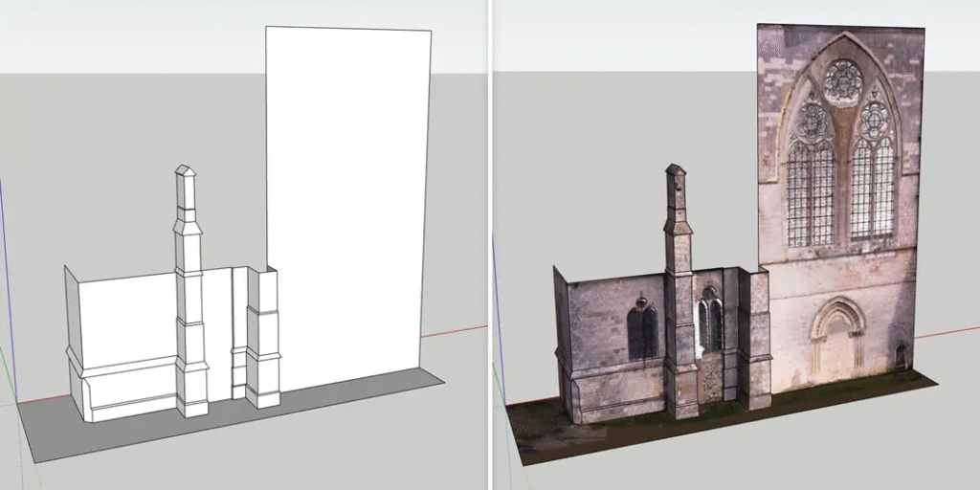Select the red axis line in right view
Viewport: 980px width, 490px height.
pos(952,331)
